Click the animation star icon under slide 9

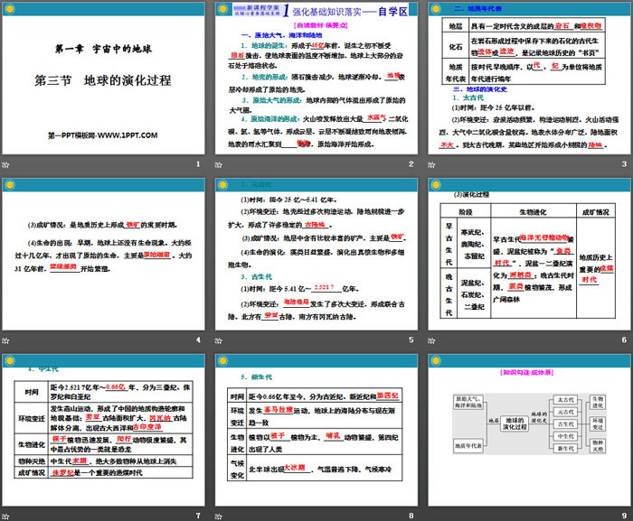(x=432, y=515)
